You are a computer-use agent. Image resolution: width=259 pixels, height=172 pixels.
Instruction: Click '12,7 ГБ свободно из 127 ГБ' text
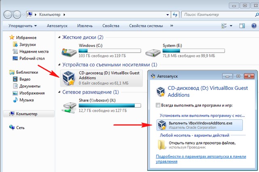coord(103,110)
